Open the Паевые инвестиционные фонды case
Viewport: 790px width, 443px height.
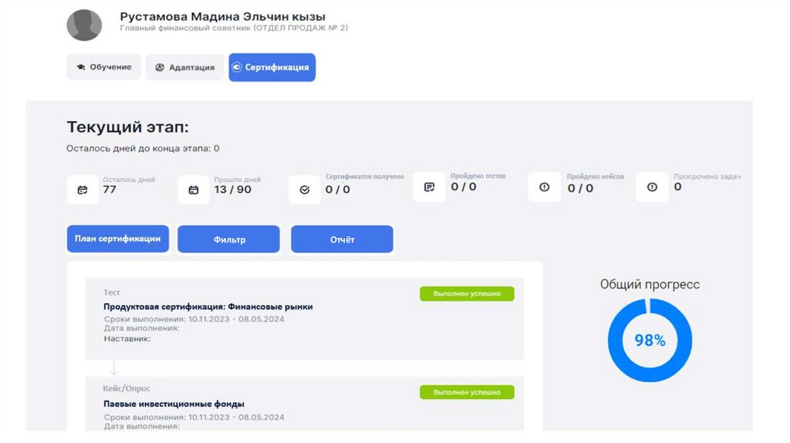(x=174, y=404)
